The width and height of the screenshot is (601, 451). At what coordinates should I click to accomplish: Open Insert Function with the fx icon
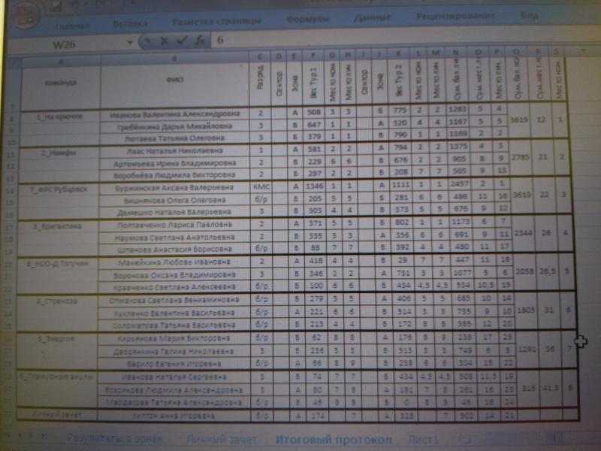200,42
